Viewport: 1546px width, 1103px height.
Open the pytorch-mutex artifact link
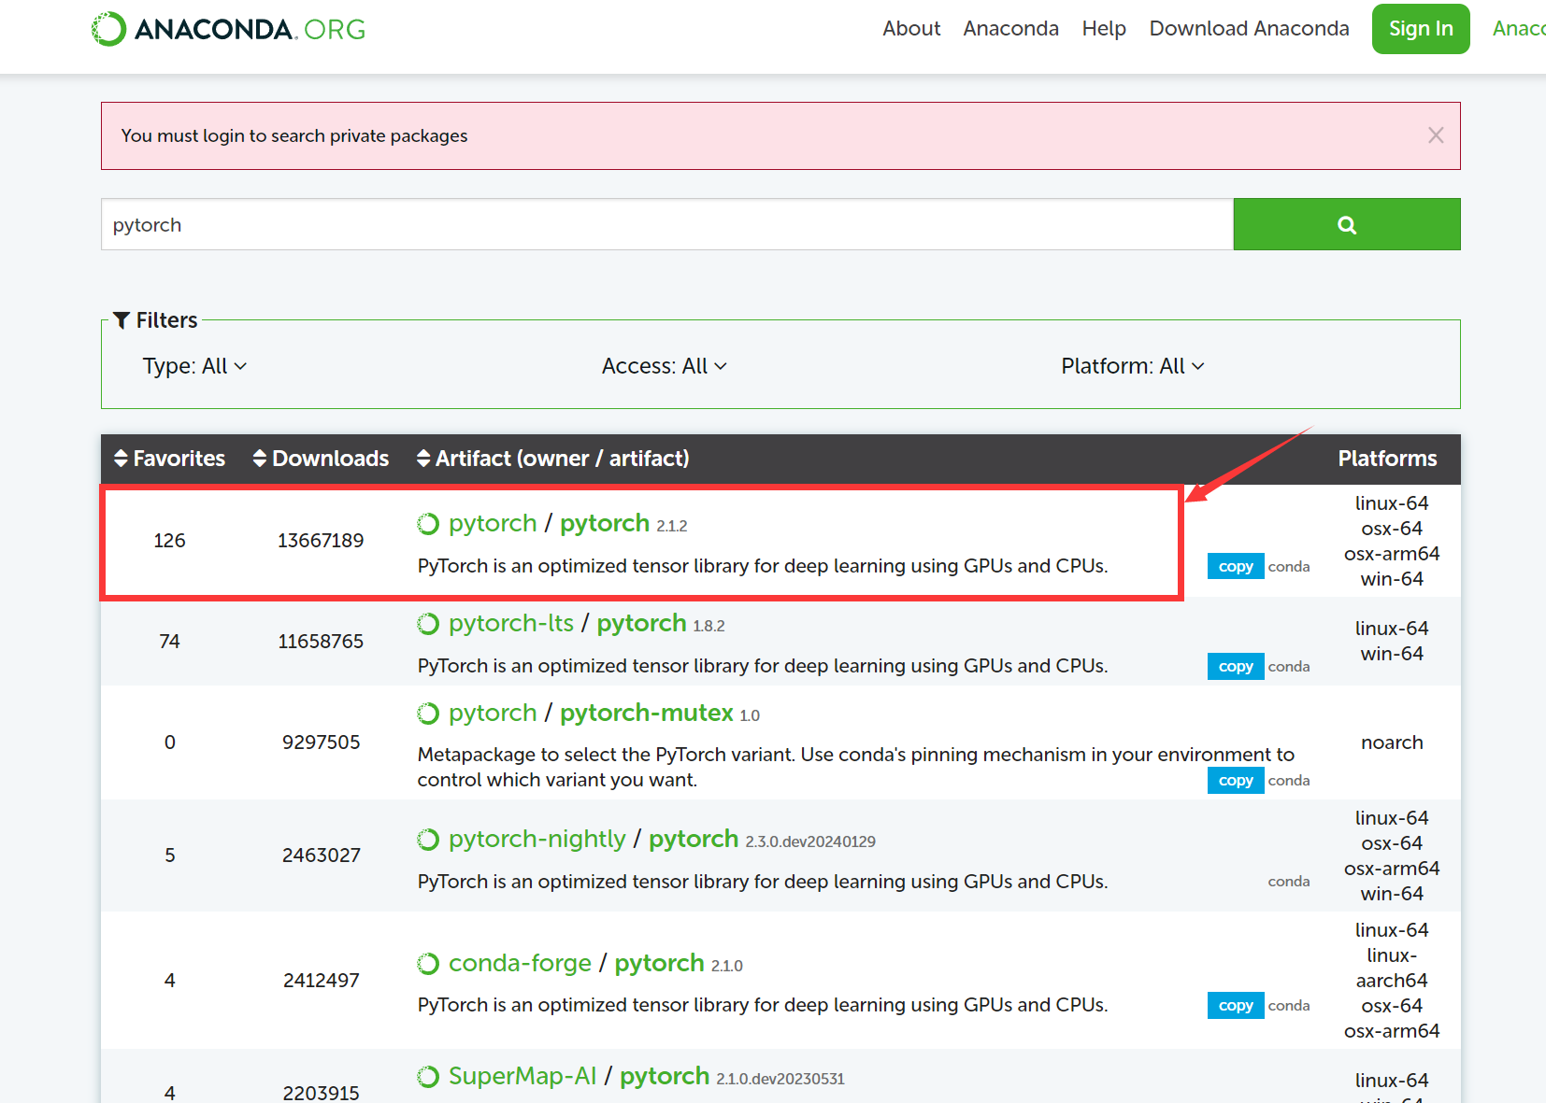tap(647, 714)
